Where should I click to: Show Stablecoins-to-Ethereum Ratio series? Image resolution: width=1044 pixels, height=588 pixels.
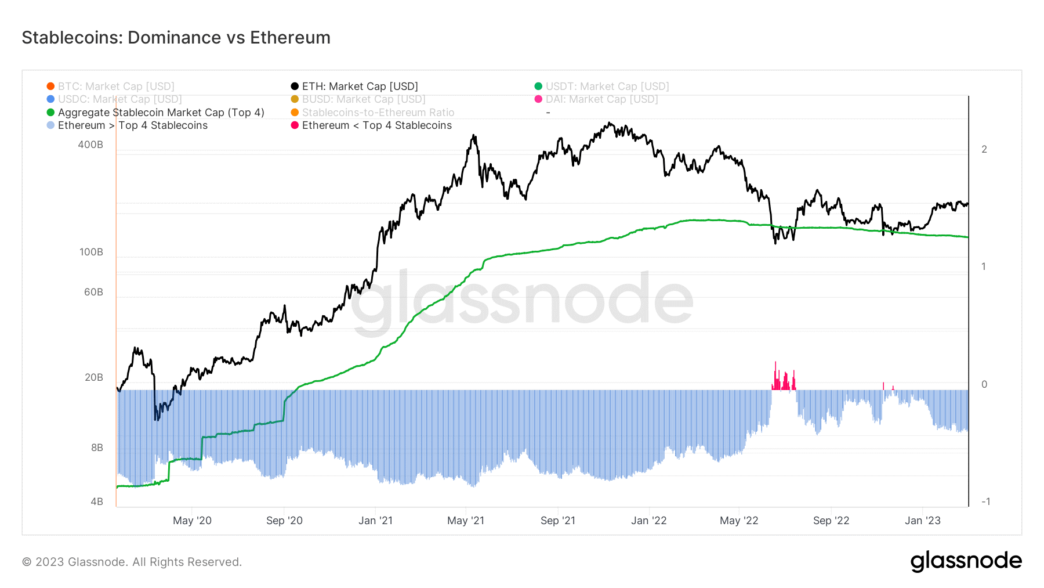click(372, 113)
